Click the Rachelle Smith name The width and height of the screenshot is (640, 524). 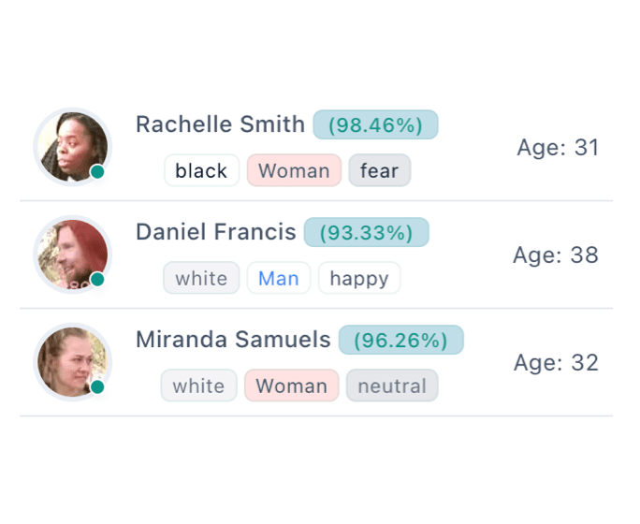[x=220, y=124]
